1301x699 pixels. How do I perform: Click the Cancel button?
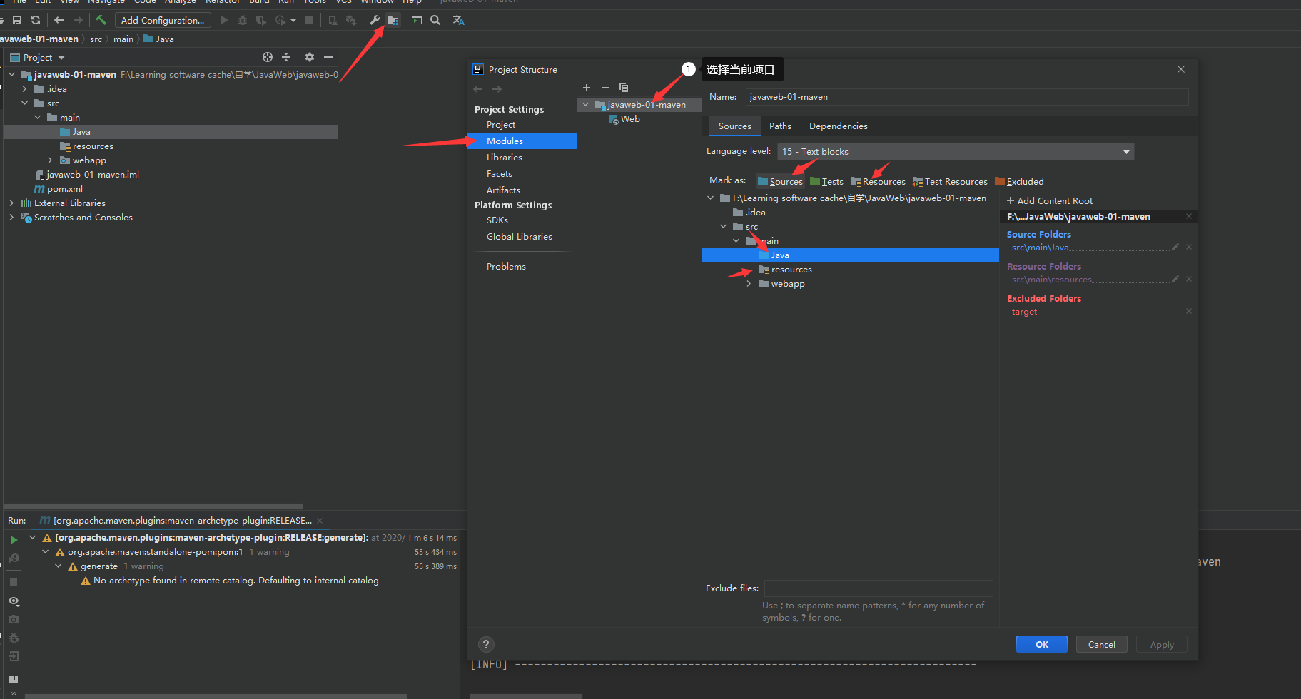click(x=1101, y=644)
